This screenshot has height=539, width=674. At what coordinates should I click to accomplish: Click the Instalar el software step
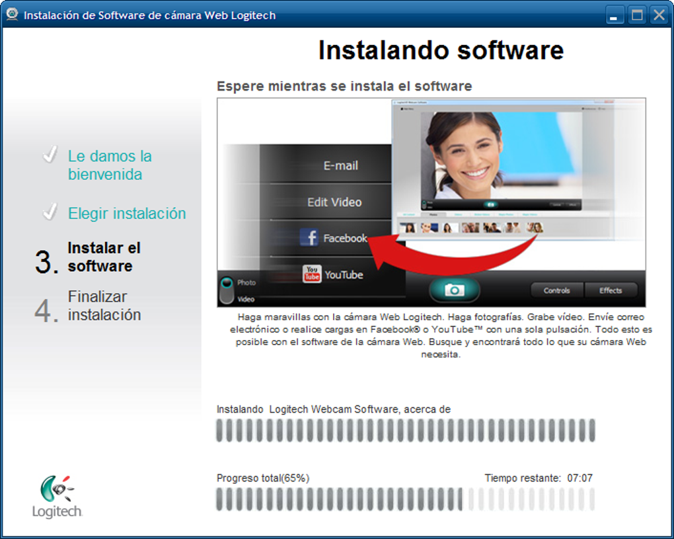point(104,257)
